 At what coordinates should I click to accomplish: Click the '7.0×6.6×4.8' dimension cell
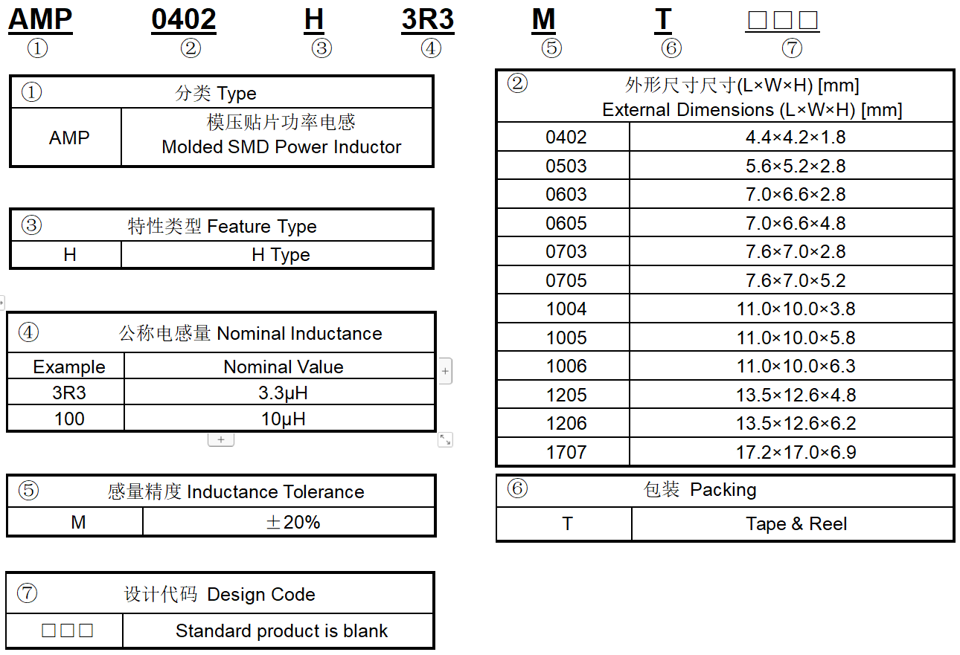click(x=792, y=223)
